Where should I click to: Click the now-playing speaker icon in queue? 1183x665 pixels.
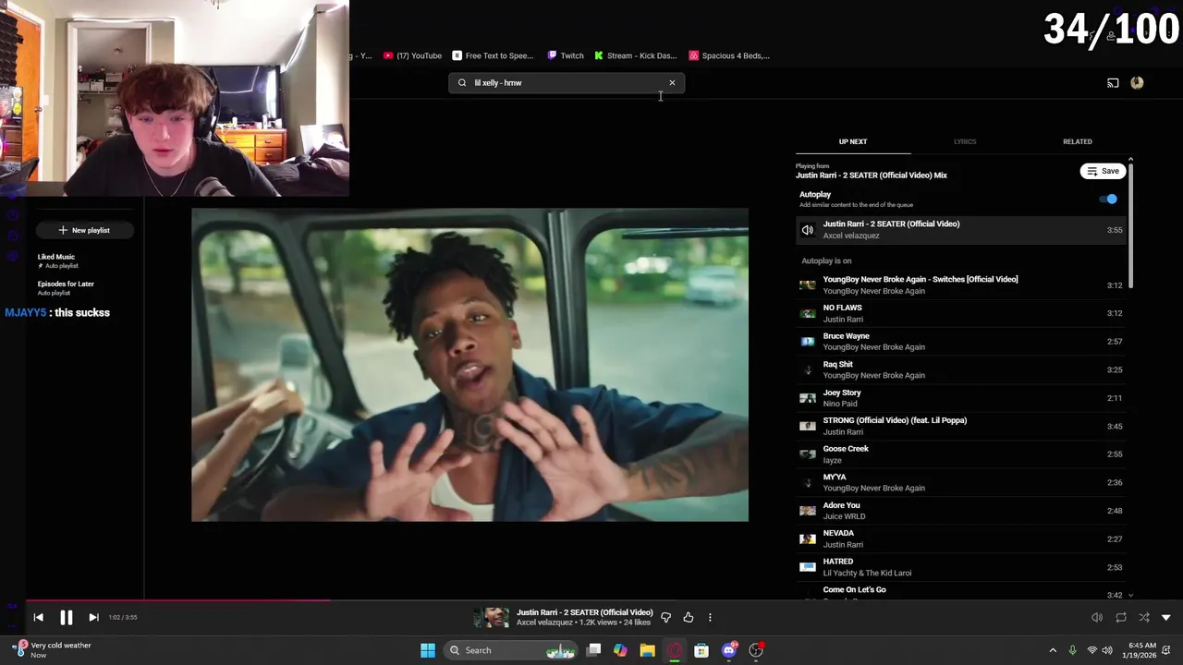point(808,230)
